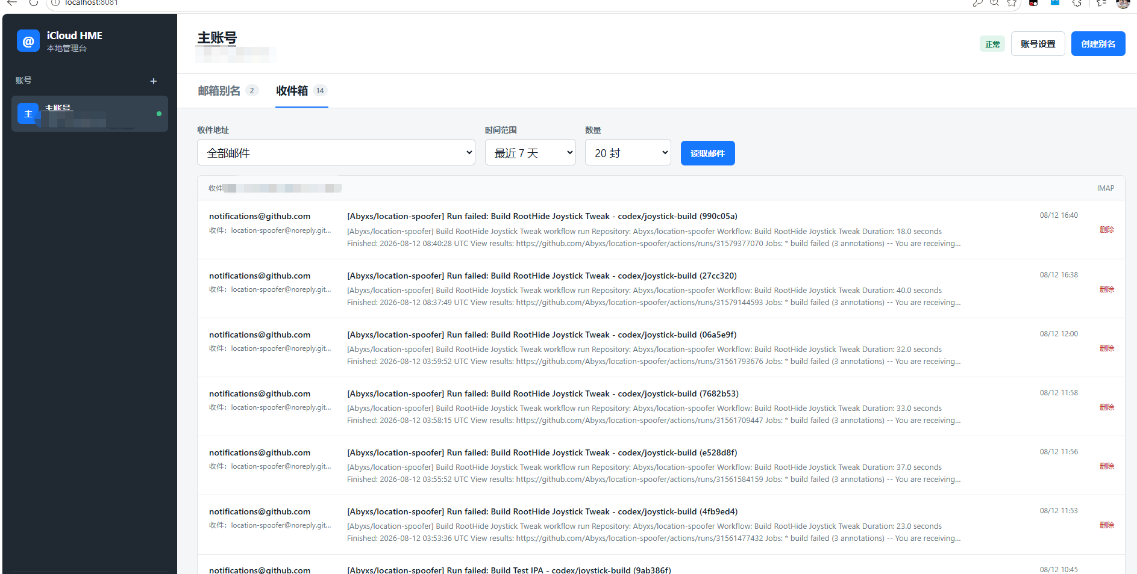The image size is (1137, 574).
Task: Open 账号设置 account settings
Action: tap(1038, 44)
